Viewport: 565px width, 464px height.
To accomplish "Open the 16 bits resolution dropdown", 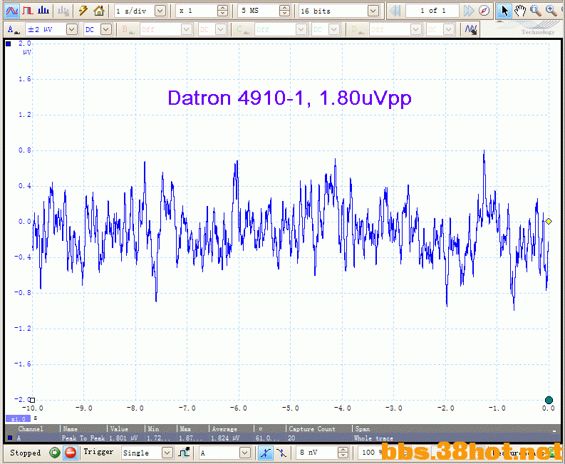I will [373, 11].
